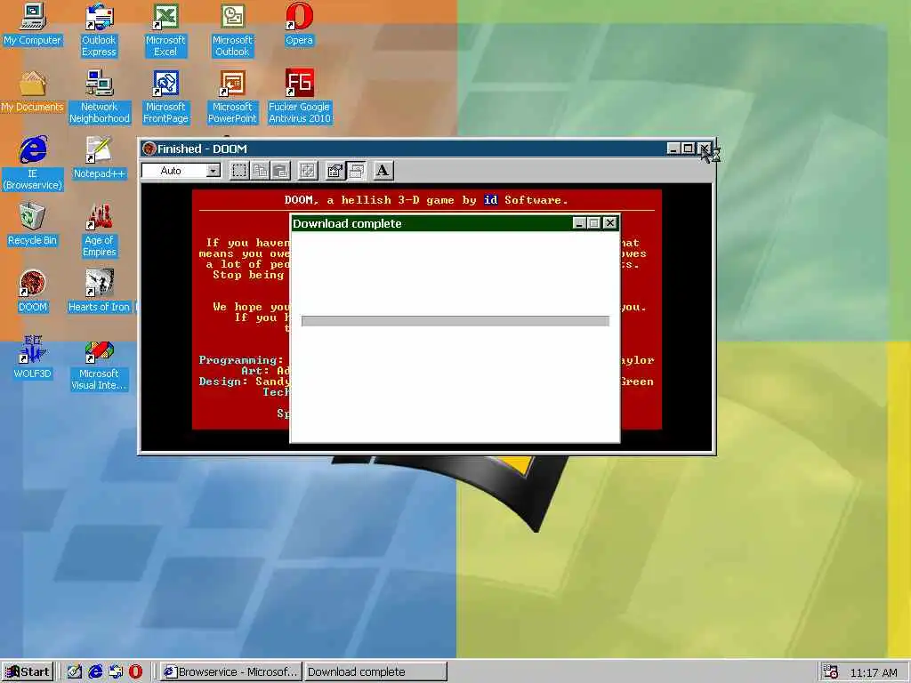Launch Microsoft PowerPoint shortcut

232,97
